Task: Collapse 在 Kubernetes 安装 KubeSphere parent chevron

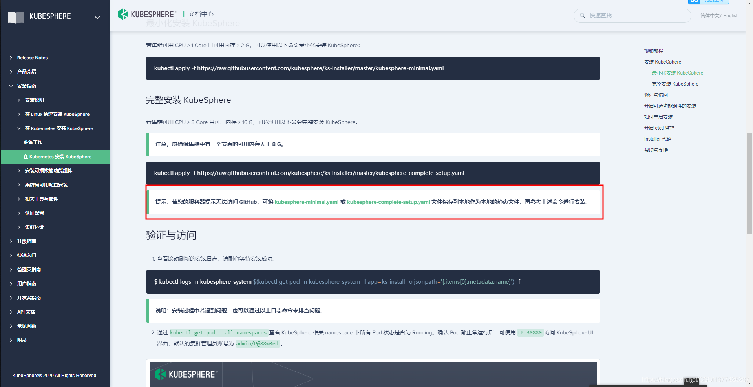Action: [x=19, y=128]
